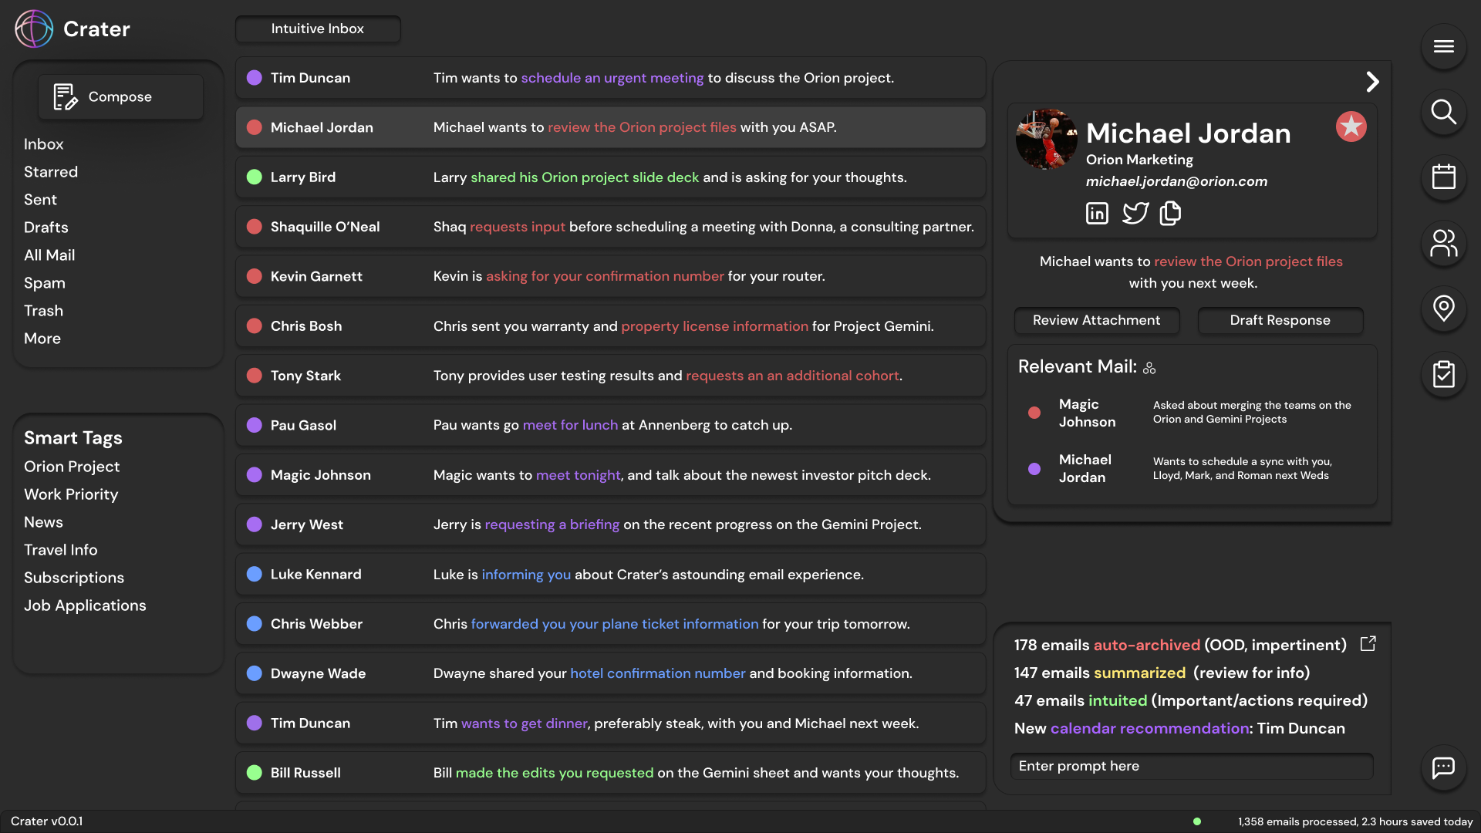Open the tasks clipboard icon
The height and width of the screenshot is (833, 1481).
[1443, 374]
